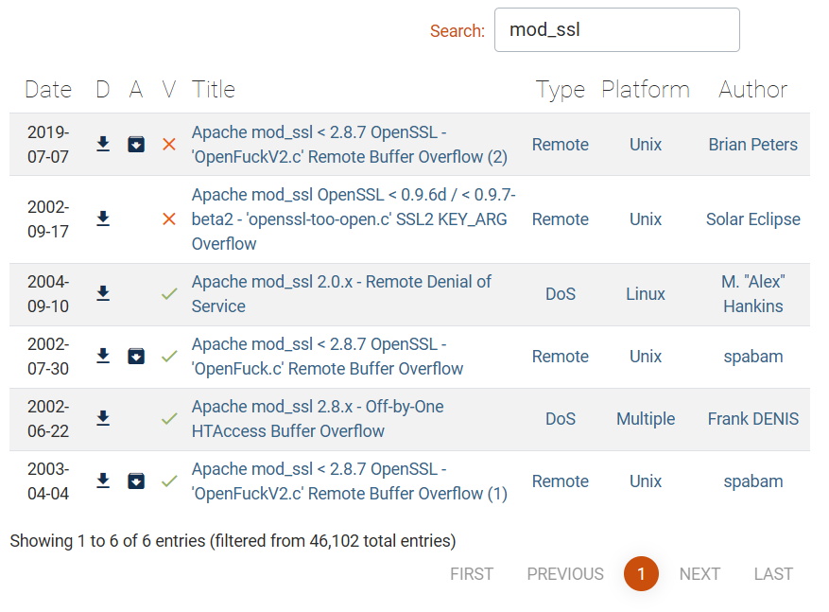
Task: Click the date 2019-07-07
Action: tap(48, 144)
